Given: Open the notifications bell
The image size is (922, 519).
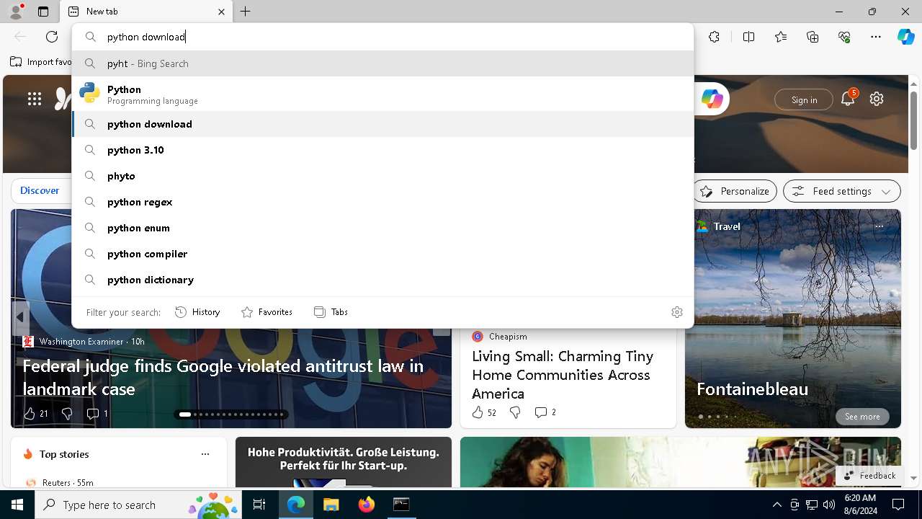Looking at the screenshot, I should (x=848, y=99).
